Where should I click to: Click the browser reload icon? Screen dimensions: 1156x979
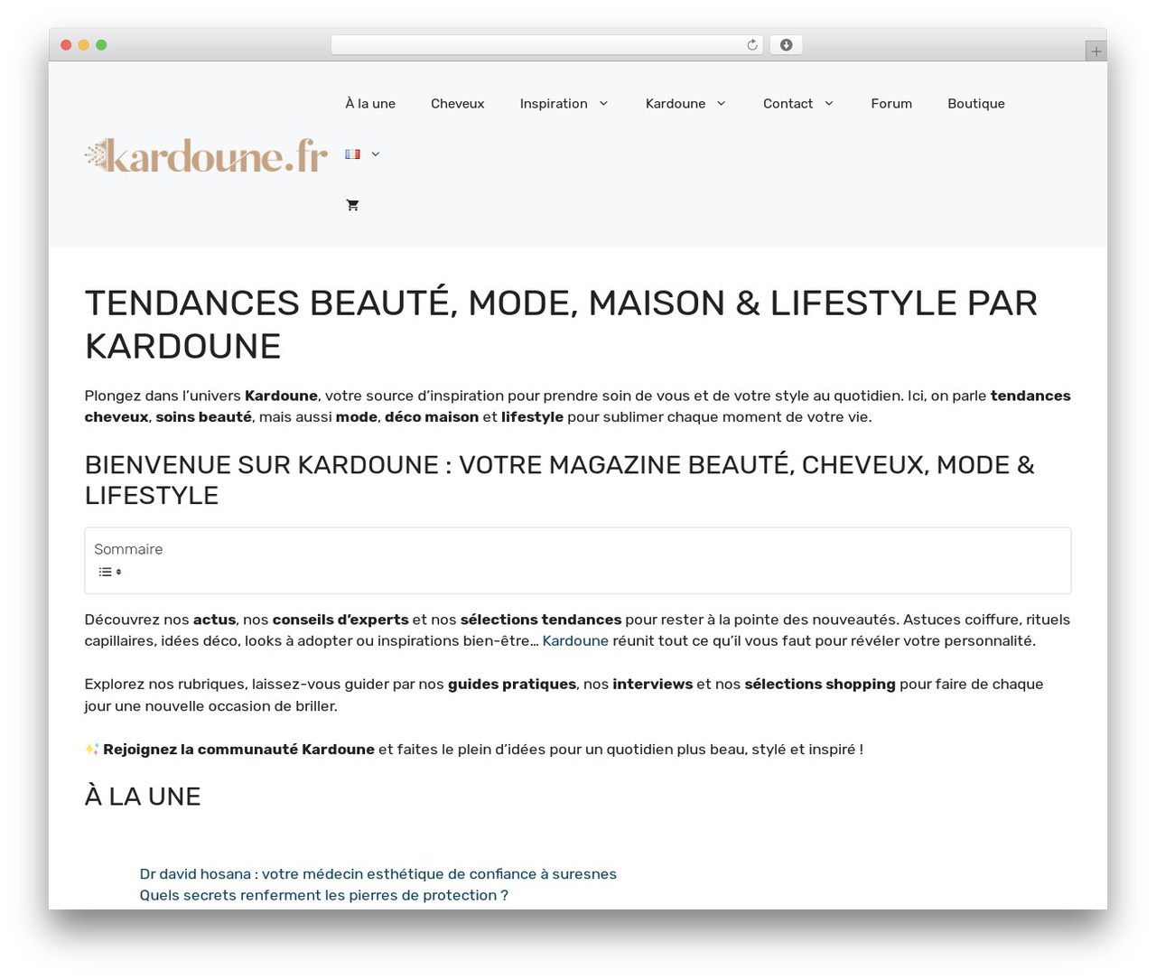(751, 45)
